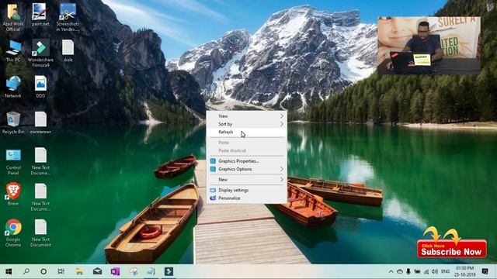Open the clock showing 01:50 PM
The image size is (497, 279).
[464, 271]
